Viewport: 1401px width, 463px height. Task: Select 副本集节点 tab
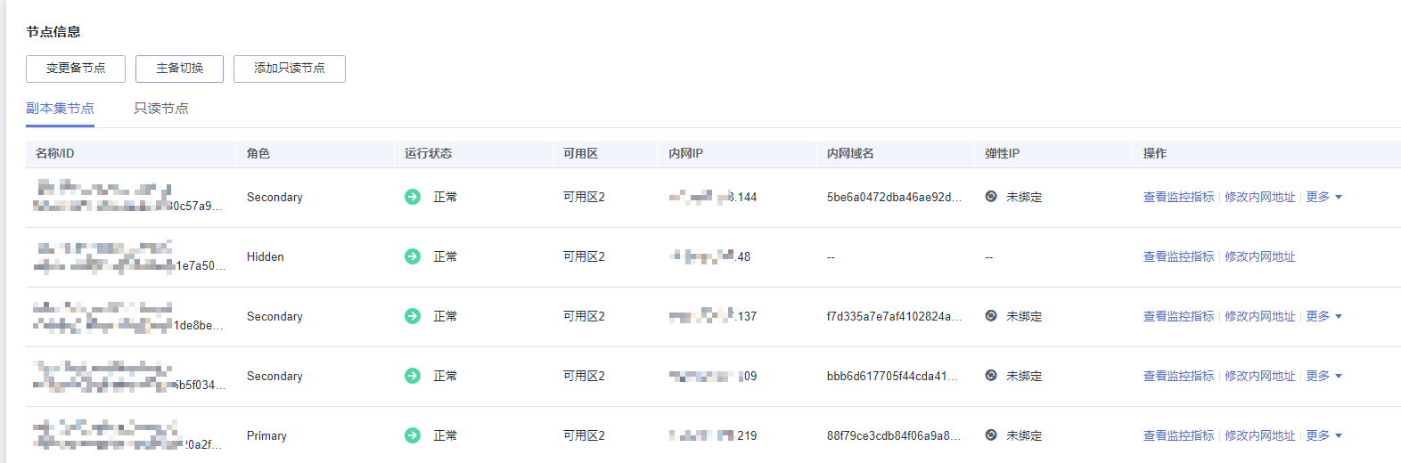(60, 109)
